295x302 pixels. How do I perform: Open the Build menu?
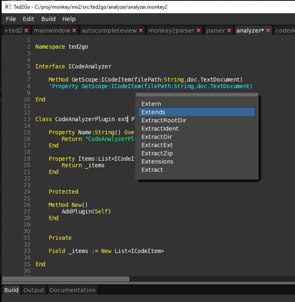pyautogui.click(x=48, y=19)
